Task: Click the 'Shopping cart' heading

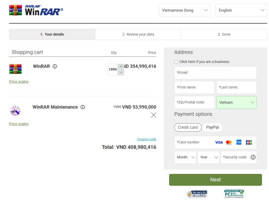Action: coord(27,52)
